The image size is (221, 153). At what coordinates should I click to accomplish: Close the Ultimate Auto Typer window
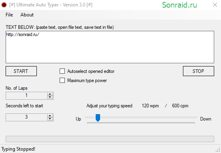215,5
